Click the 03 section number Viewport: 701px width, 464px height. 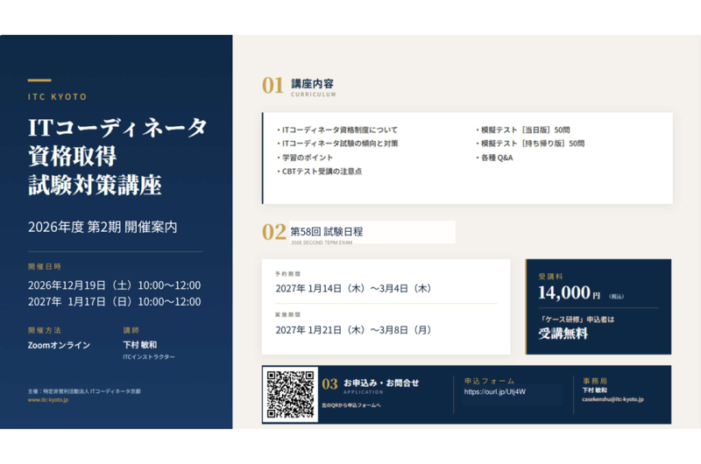[330, 384]
